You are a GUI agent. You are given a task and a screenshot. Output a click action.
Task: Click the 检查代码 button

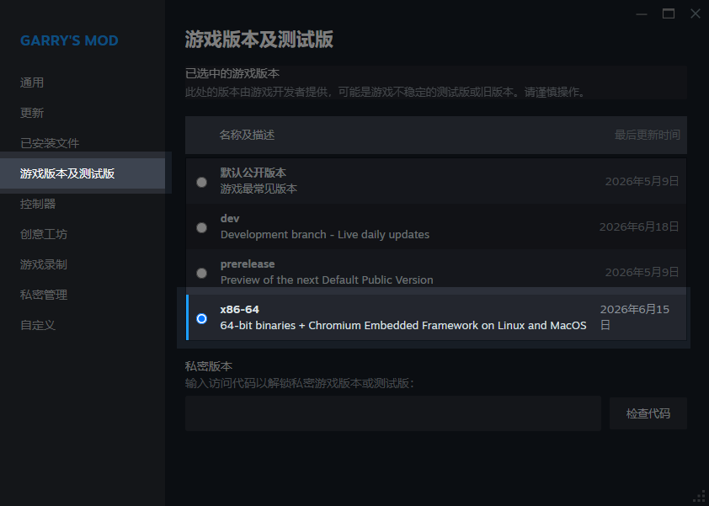648,413
